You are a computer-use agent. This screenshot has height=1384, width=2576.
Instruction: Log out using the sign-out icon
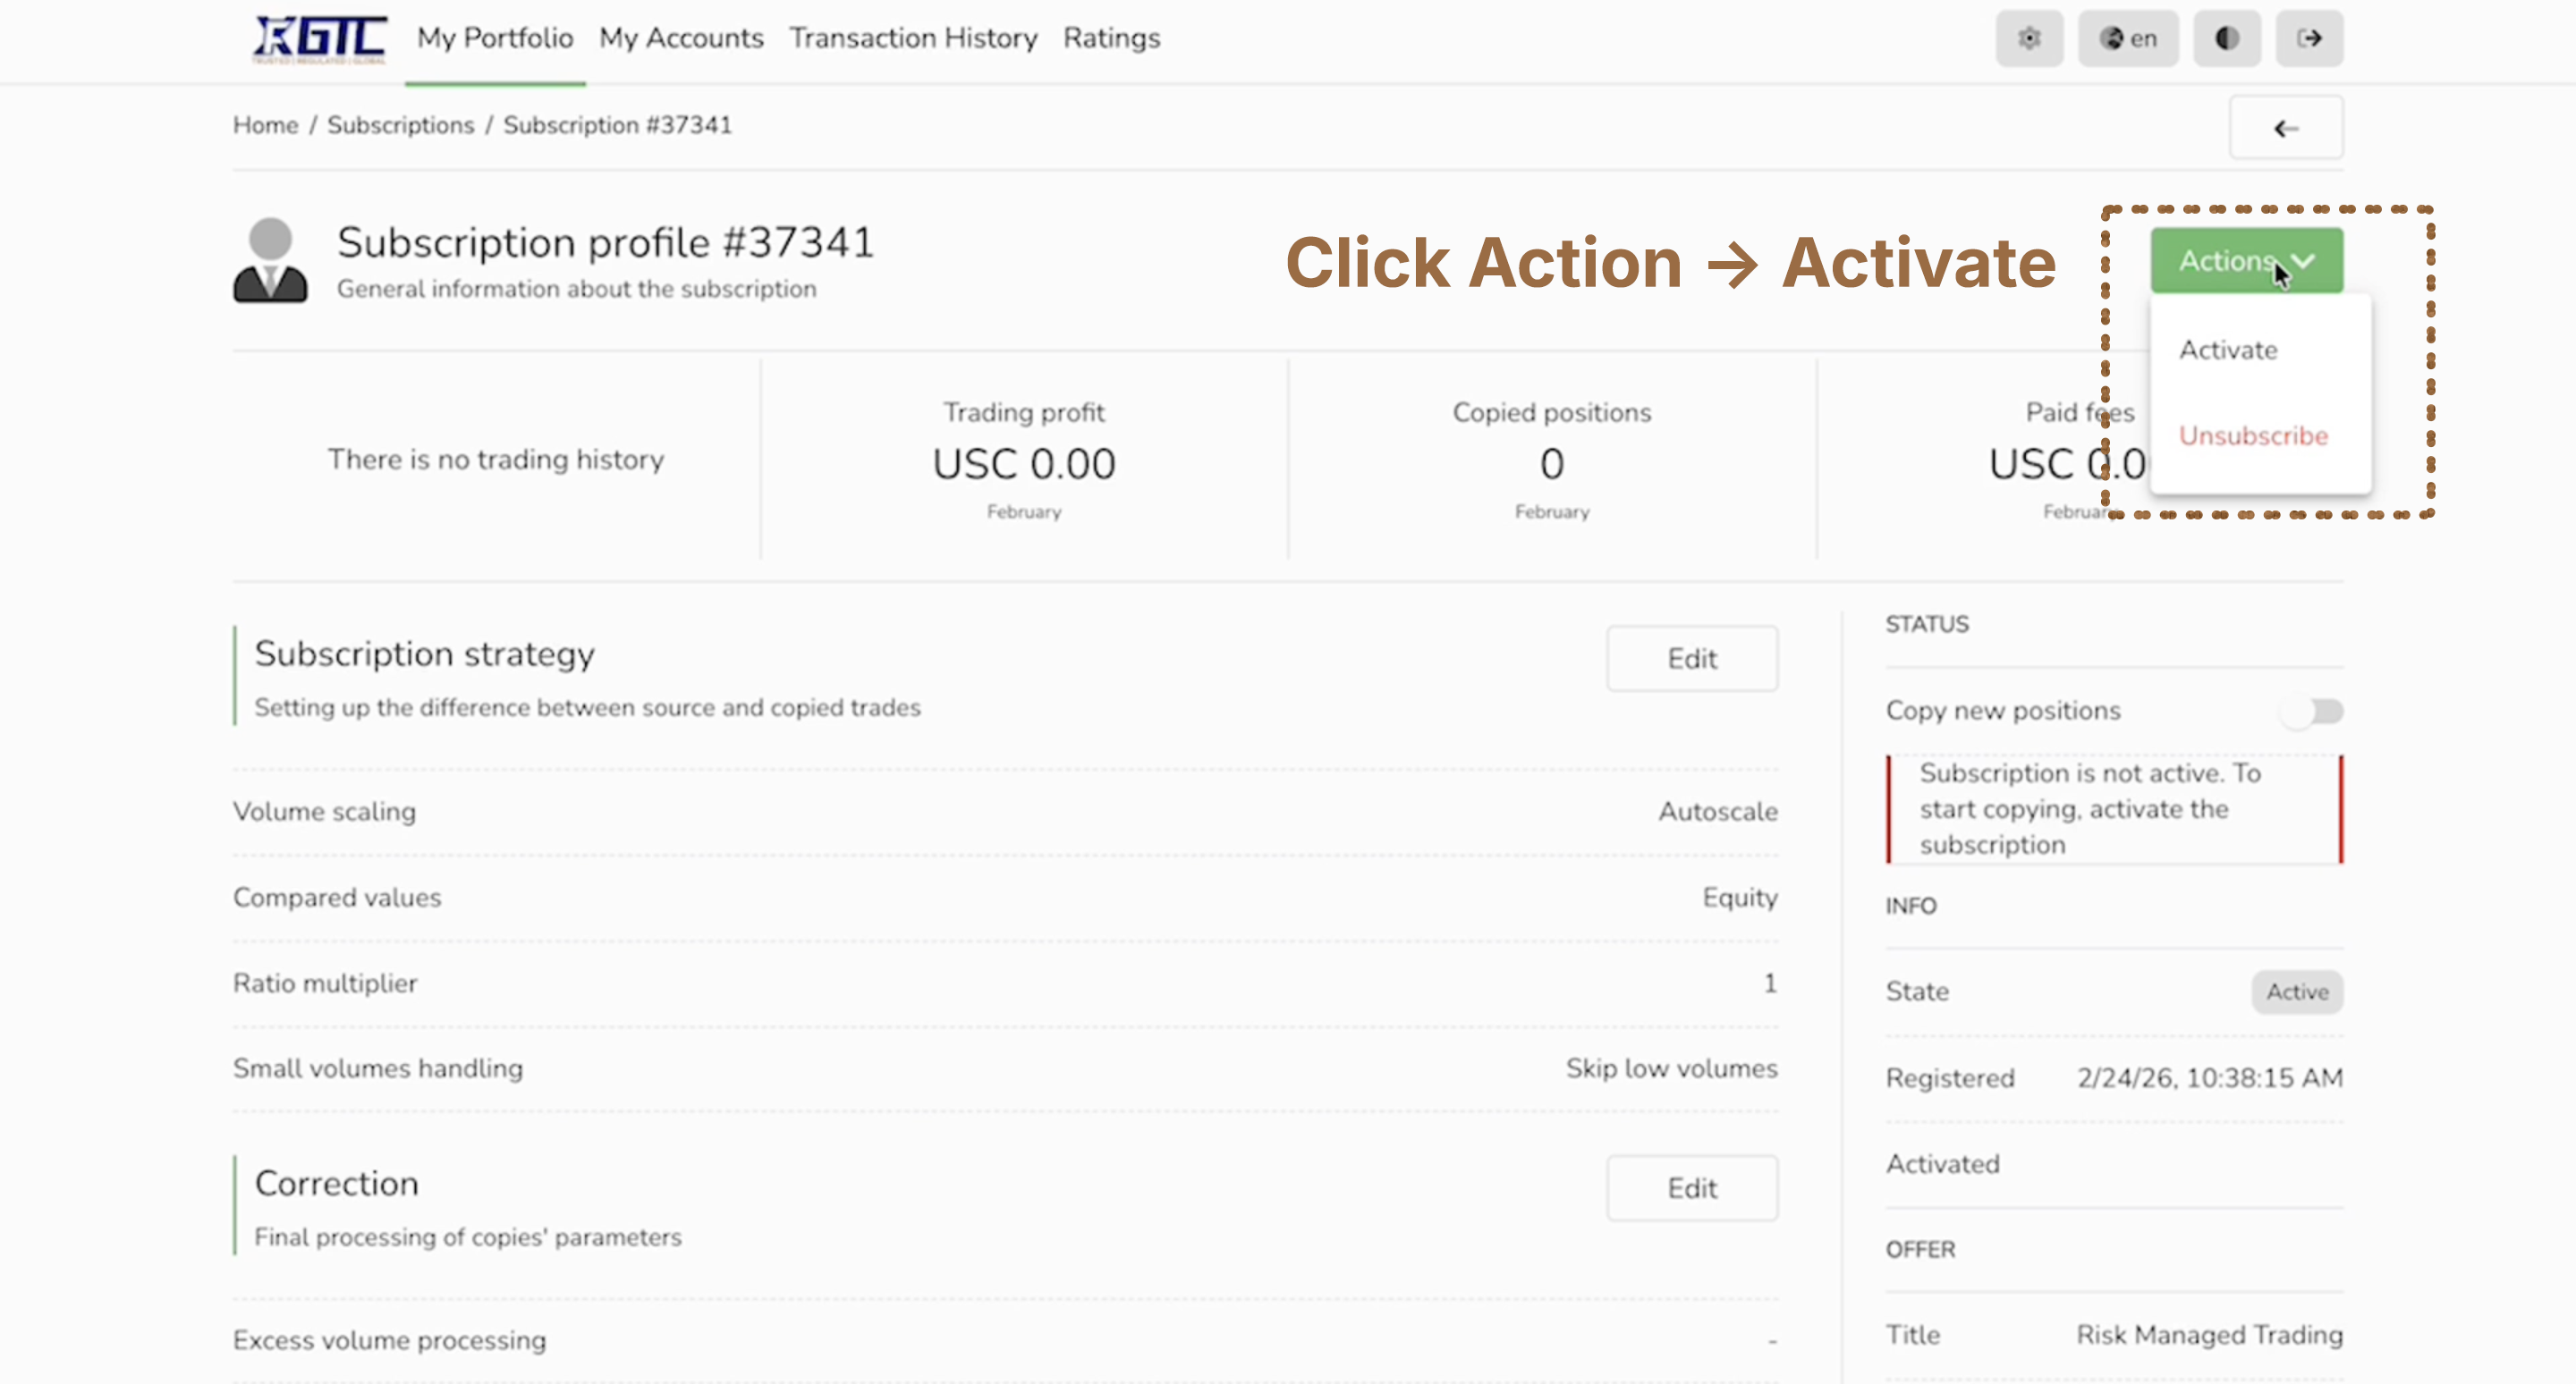[2309, 38]
